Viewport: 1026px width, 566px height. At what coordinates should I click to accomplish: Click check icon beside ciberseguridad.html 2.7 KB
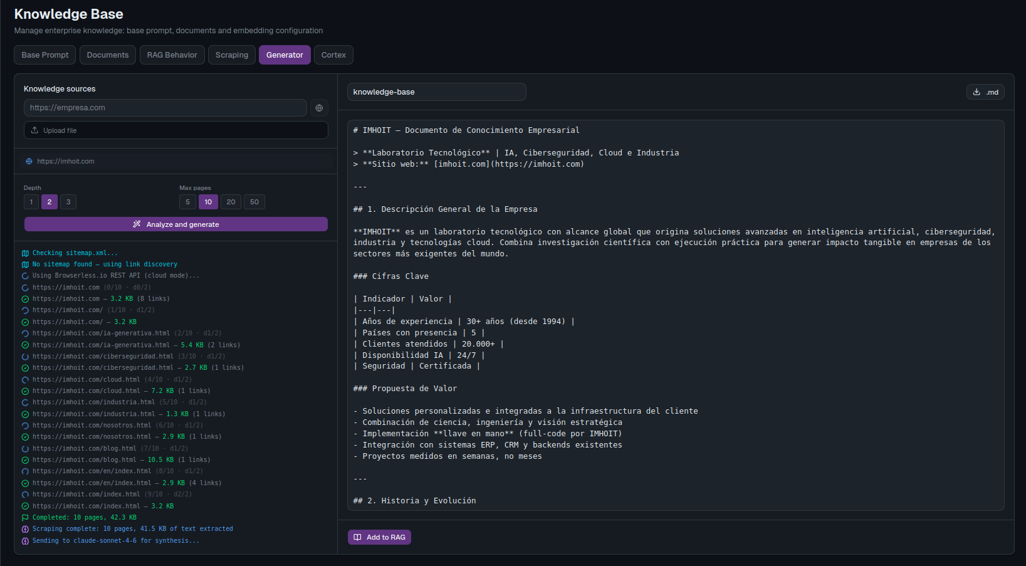tap(25, 368)
